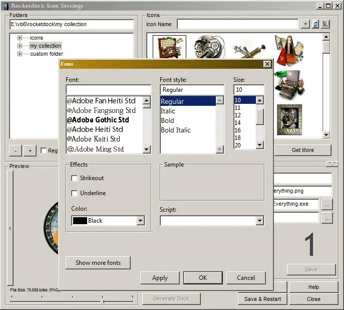The height and width of the screenshot is (310, 344).
Task: Click the Apply button
Action: tap(160, 278)
